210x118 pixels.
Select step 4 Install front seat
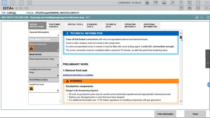[44, 87]
